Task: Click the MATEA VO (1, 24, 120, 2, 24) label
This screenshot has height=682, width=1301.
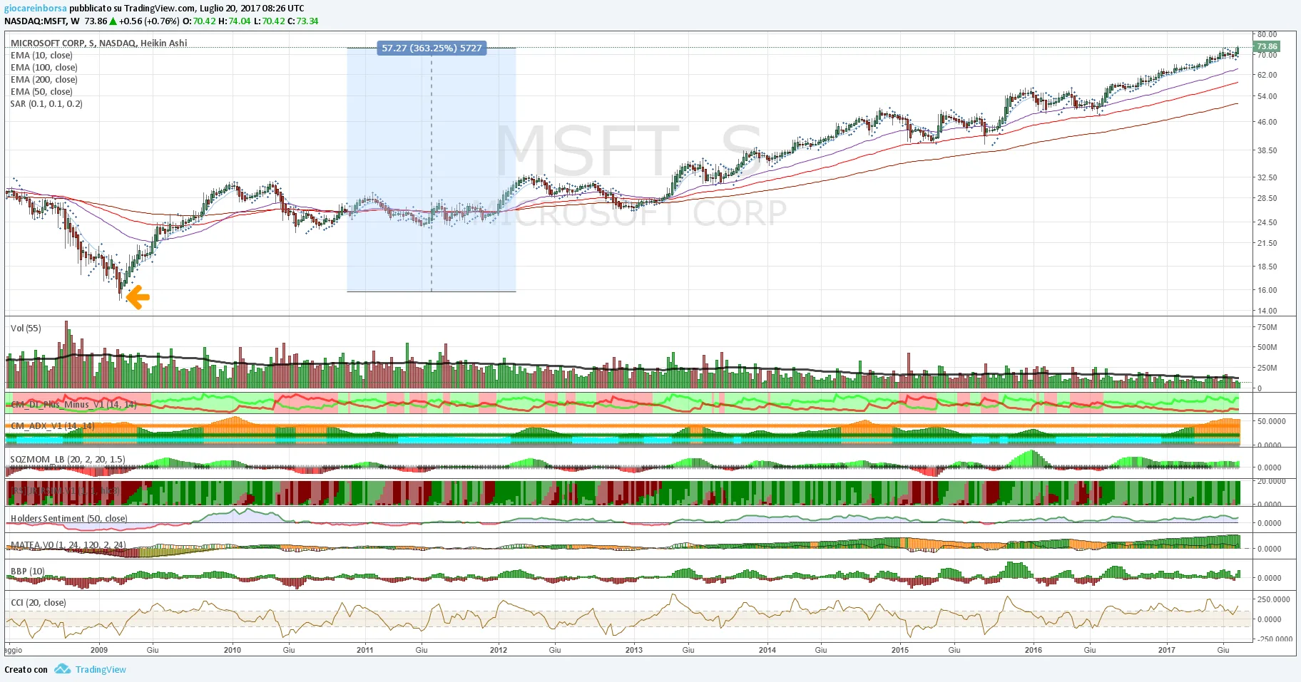Action: click(x=68, y=545)
